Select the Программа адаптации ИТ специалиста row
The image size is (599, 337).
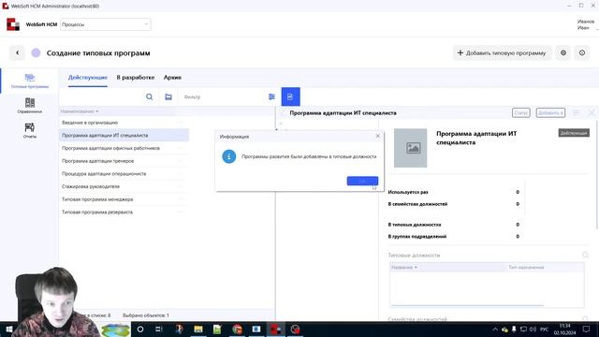click(x=124, y=135)
